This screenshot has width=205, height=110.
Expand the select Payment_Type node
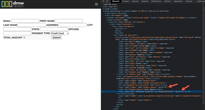click(117, 74)
